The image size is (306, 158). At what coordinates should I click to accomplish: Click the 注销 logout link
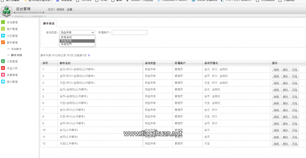(69, 10)
